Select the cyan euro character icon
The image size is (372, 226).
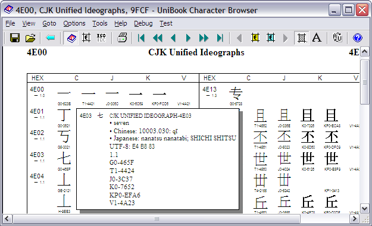coord(271,38)
